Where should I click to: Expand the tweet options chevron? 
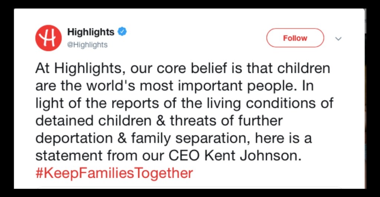coord(338,38)
